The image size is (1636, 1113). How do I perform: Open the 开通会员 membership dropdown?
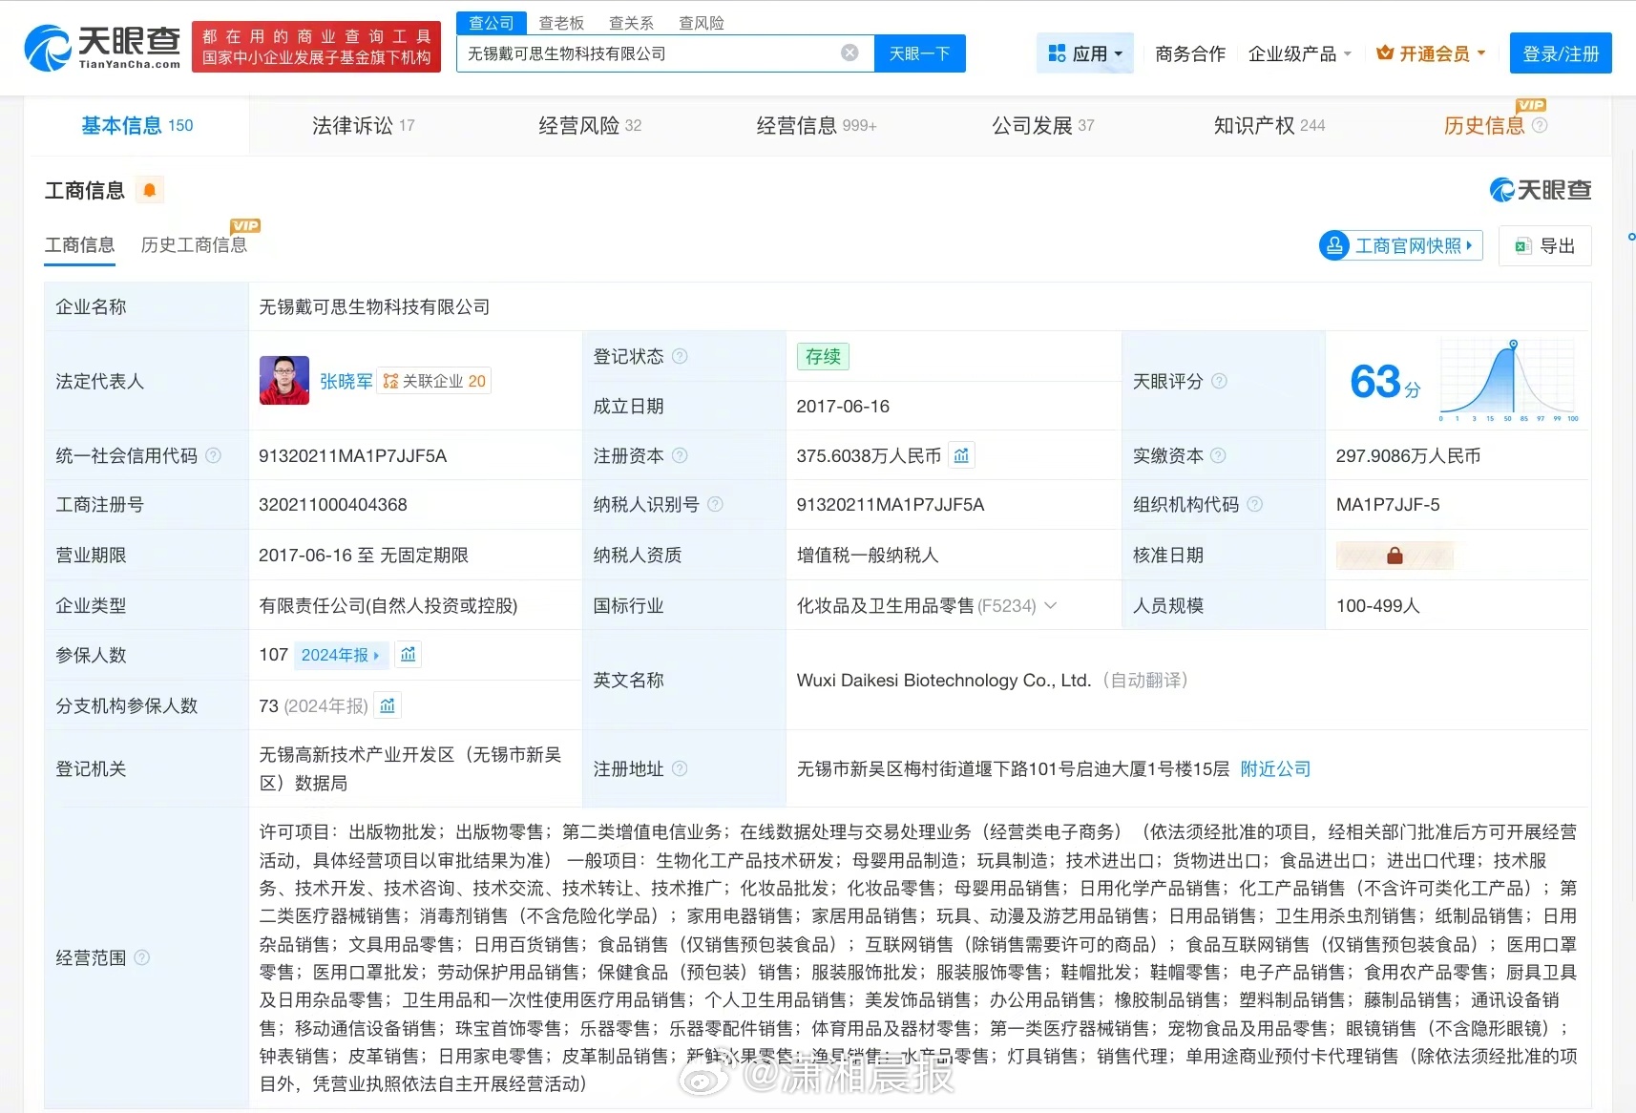[1431, 54]
